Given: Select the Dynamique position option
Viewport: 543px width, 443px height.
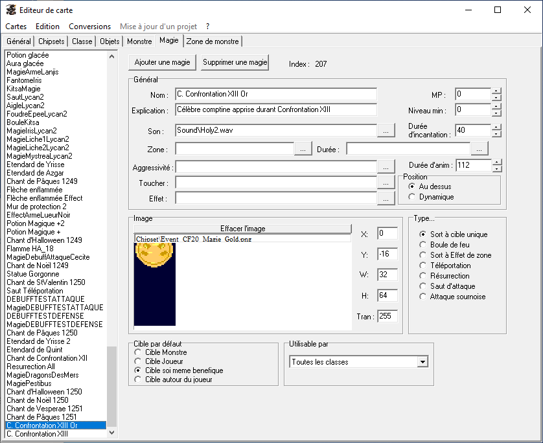Looking at the screenshot, I should [412, 197].
